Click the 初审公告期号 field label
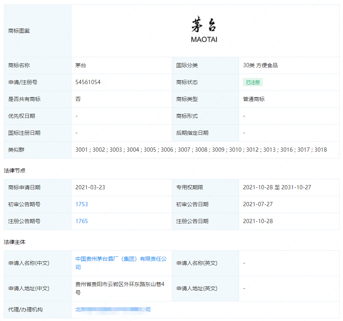 click(24, 204)
